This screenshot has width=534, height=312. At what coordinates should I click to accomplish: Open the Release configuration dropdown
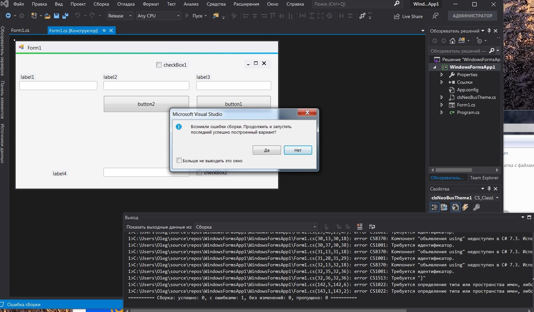pyautogui.click(x=120, y=16)
